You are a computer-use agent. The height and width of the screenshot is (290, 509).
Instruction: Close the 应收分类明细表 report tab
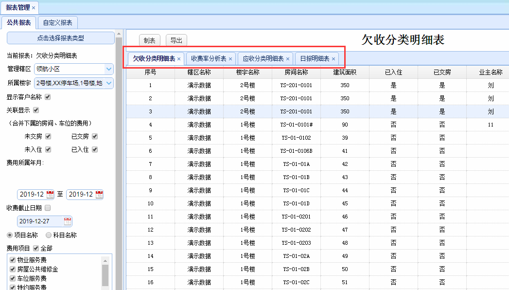click(x=288, y=59)
